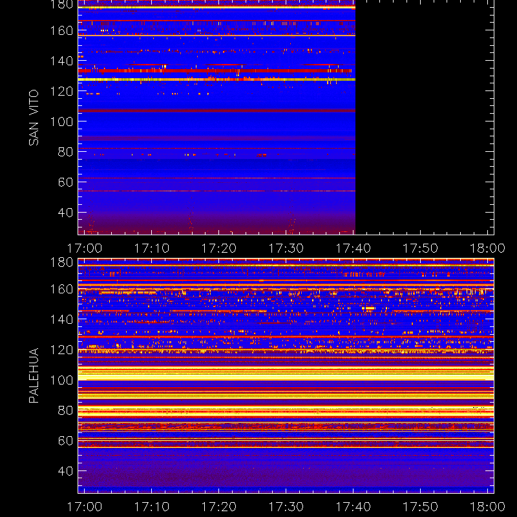
Task: Click the SAN VITO axis label
Action: tap(34, 118)
